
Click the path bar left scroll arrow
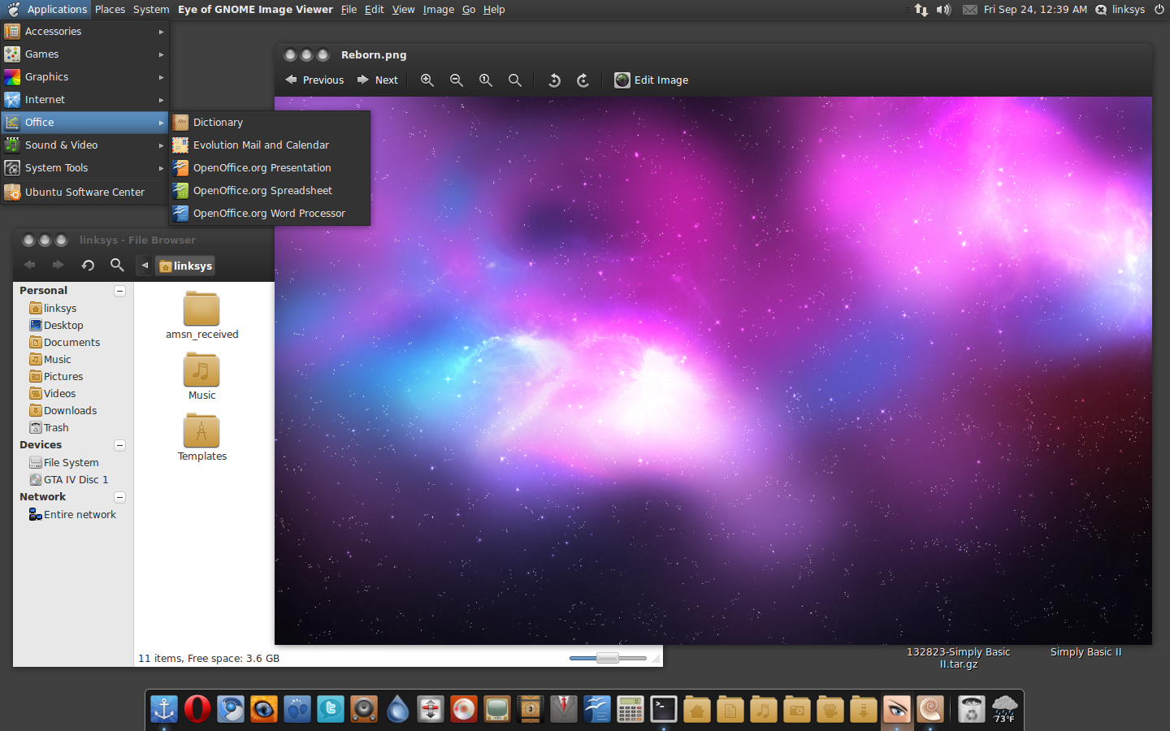[145, 266]
